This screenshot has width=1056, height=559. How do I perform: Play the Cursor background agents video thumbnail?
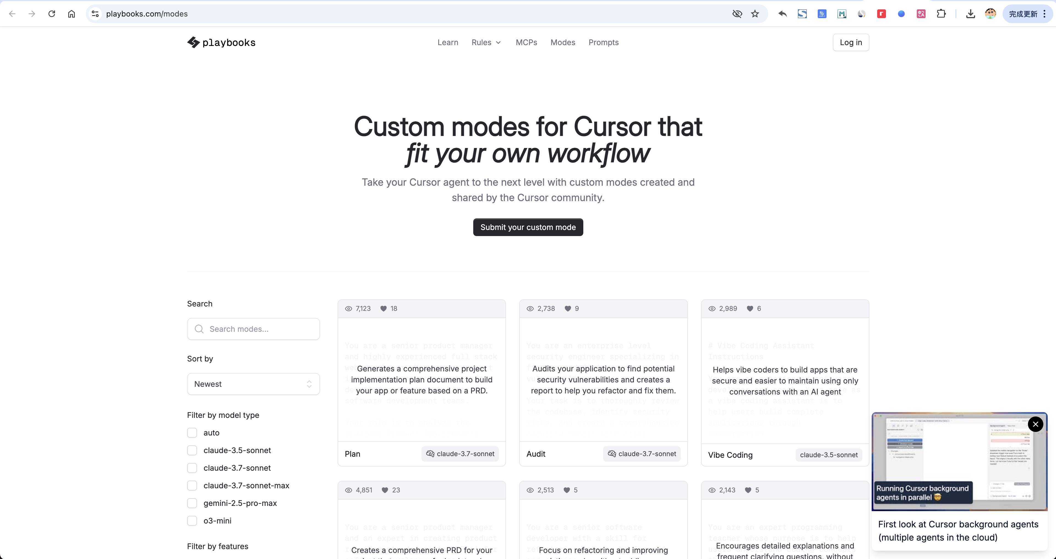click(959, 461)
